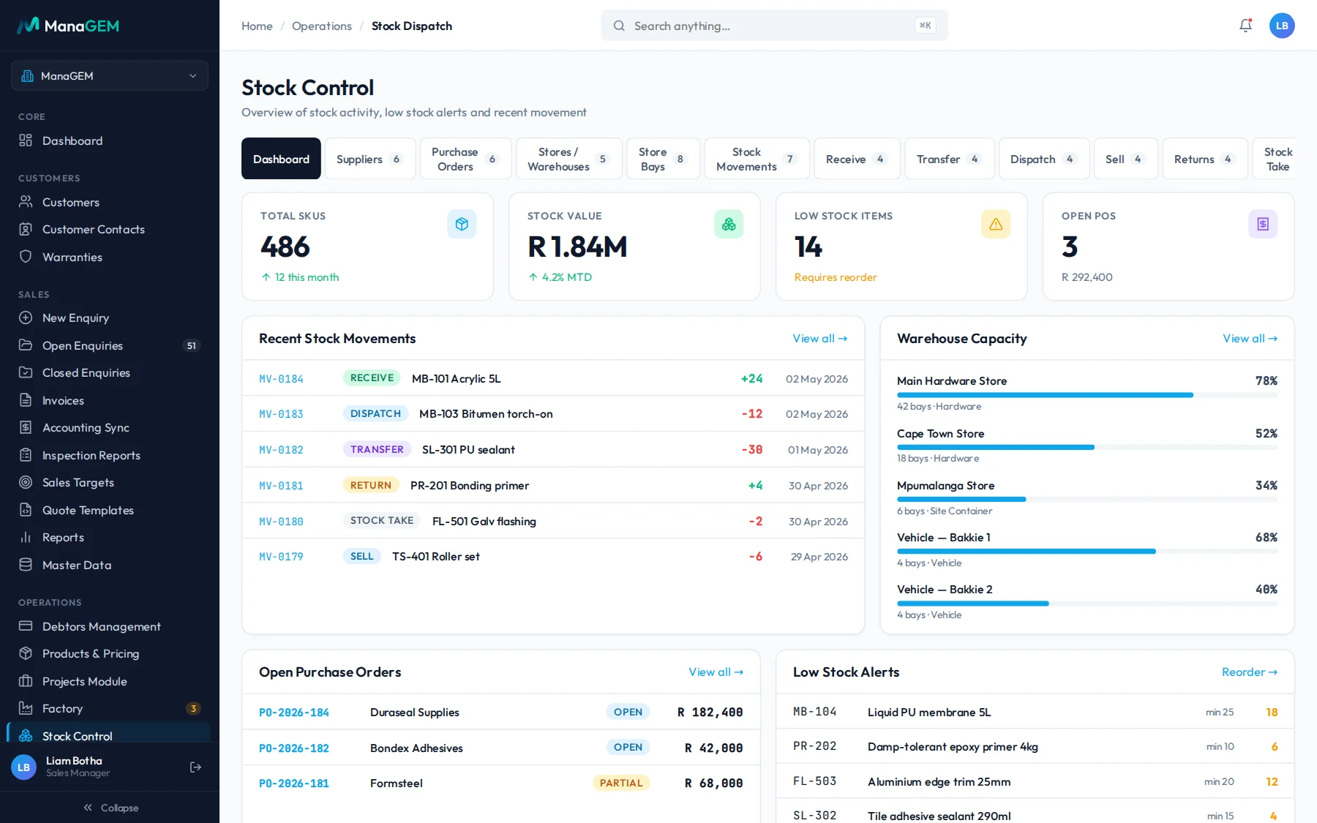Select the Dispatch tab
The height and width of the screenshot is (823, 1317).
[x=1044, y=159]
